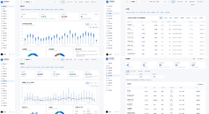209x114 pixels.
Task: Click the green 25.71% stat value
Action: (56, 74)
